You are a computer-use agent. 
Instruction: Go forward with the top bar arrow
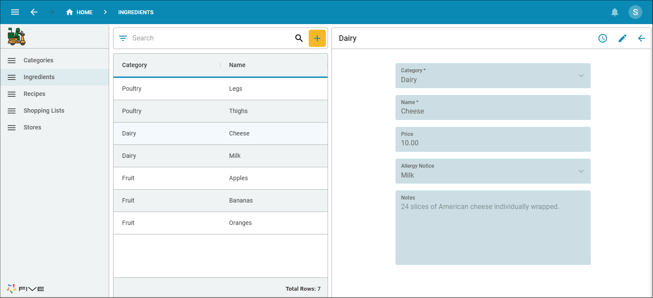pos(51,12)
